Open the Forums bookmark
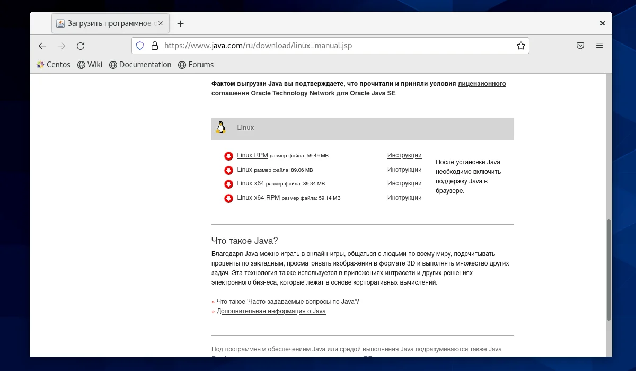 click(196, 65)
